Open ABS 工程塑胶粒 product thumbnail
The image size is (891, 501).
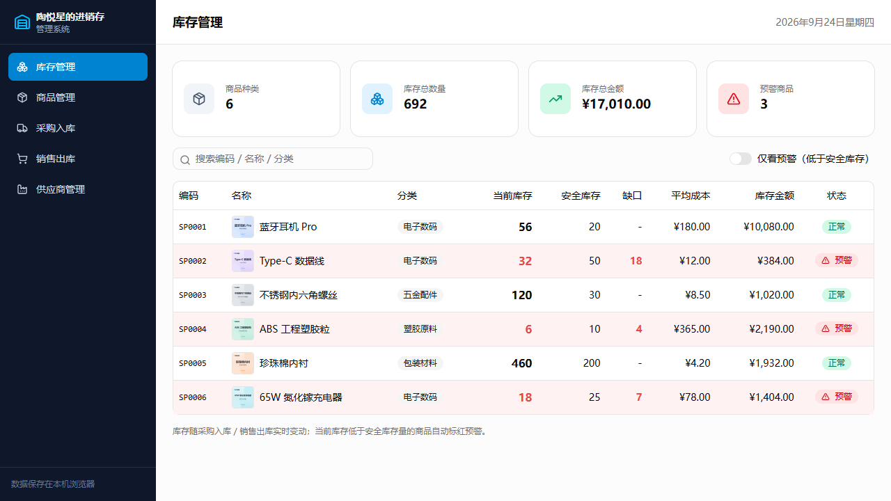pyautogui.click(x=243, y=329)
